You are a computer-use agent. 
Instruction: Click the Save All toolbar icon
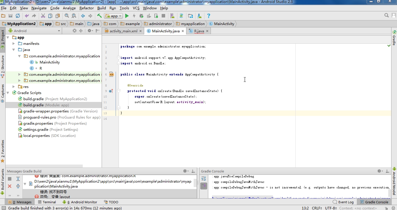click(10, 16)
